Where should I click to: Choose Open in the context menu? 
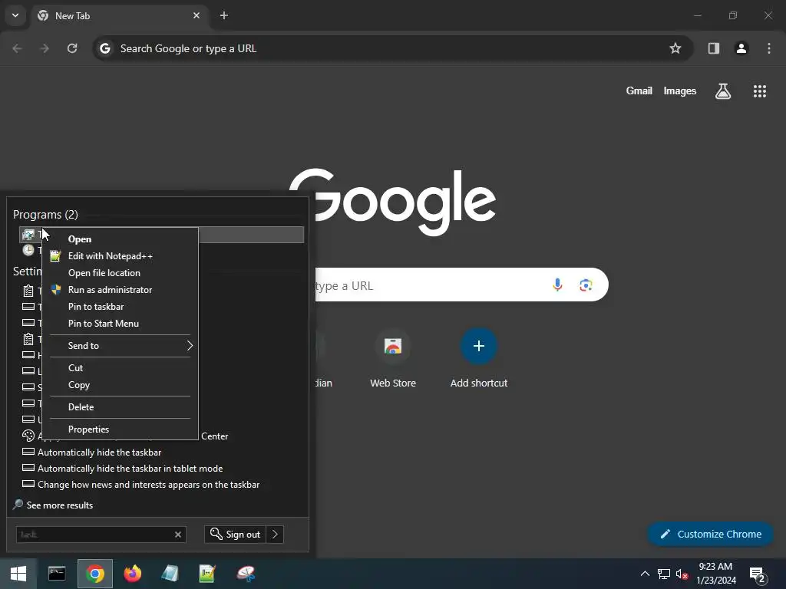[x=80, y=239]
